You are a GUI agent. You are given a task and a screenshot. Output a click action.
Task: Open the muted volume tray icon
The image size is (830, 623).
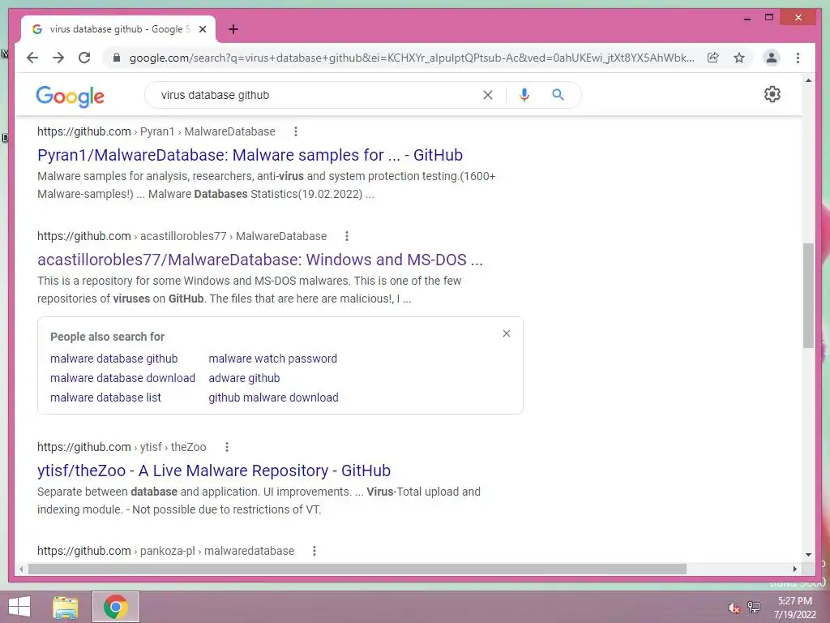pyautogui.click(x=734, y=608)
